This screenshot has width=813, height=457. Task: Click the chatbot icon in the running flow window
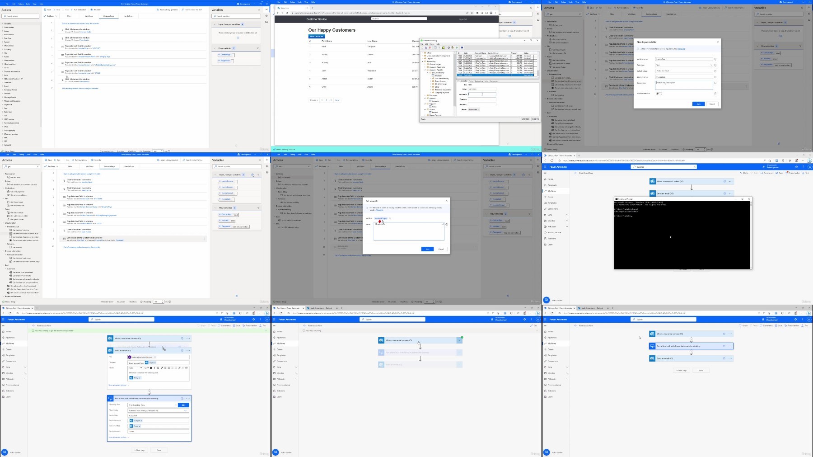tap(276, 452)
